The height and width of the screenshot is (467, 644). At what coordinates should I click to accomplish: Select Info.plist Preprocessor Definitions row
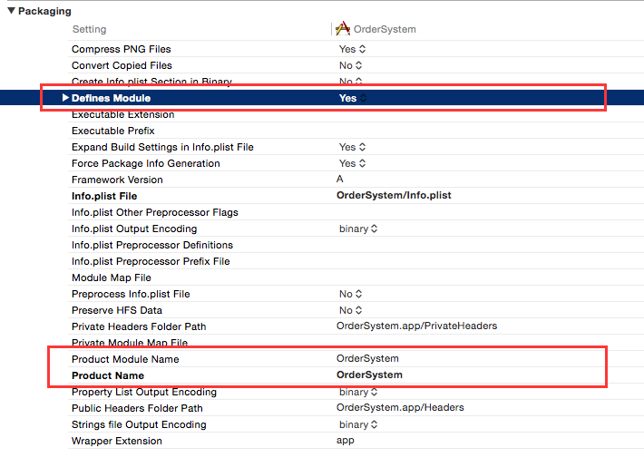(x=356, y=245)
